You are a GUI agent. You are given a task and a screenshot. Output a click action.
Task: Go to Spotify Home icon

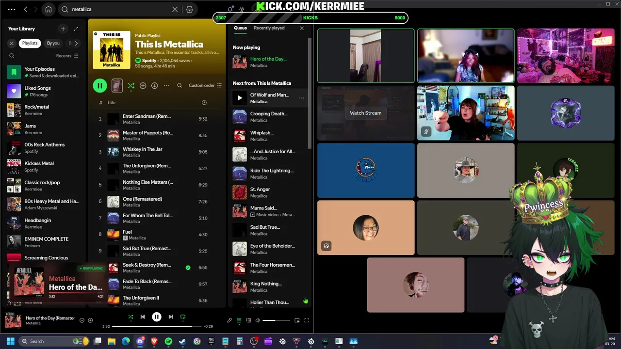click(x=49, y=9)
